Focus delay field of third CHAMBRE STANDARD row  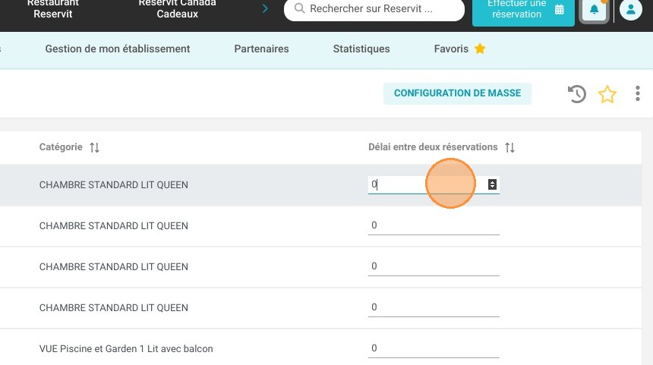pos(434,266)
